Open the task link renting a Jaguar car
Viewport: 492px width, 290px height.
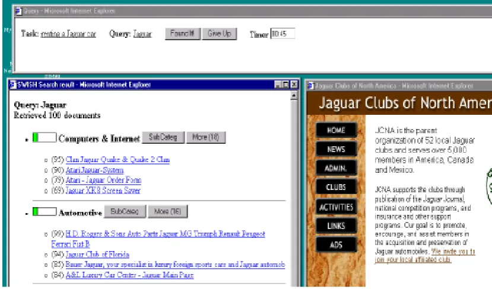point(68,34)
